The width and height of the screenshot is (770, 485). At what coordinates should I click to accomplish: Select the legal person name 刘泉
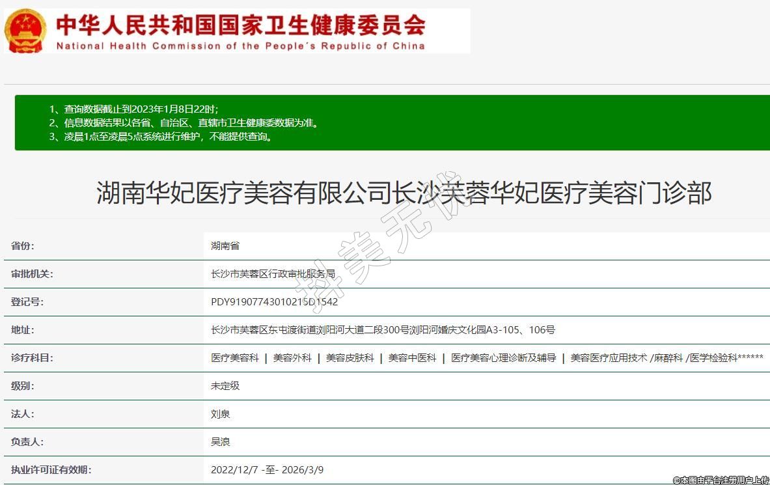(x=221, y=414)
